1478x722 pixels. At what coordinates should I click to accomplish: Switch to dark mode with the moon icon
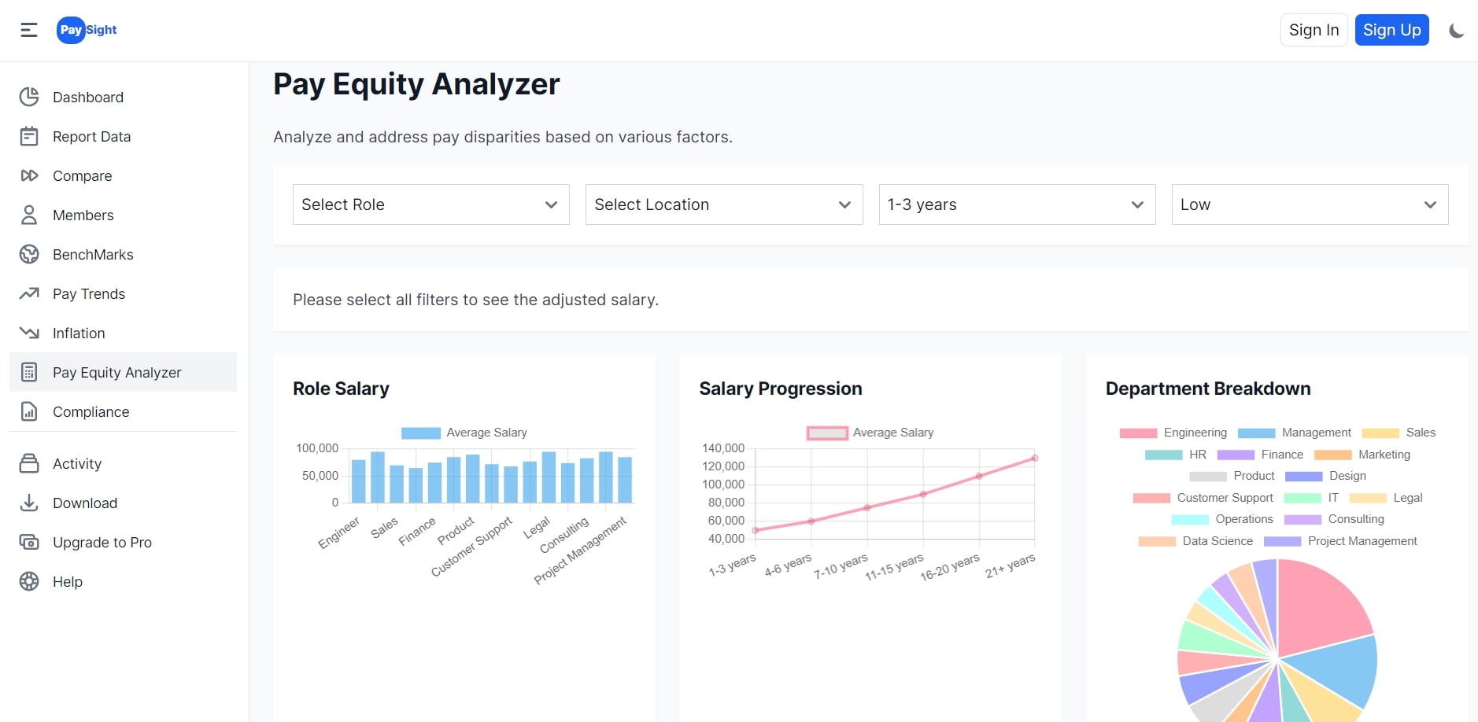[1457, 31]
